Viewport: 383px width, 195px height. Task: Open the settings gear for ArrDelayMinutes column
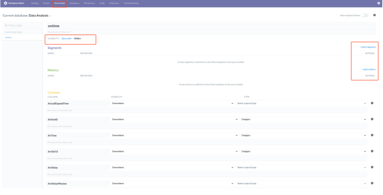pos(372,183)
